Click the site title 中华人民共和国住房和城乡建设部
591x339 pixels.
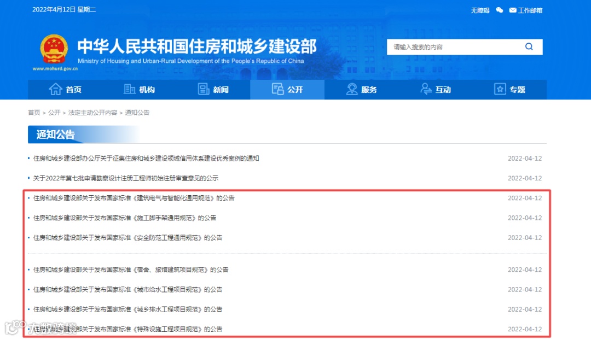[x=197, y=46]
